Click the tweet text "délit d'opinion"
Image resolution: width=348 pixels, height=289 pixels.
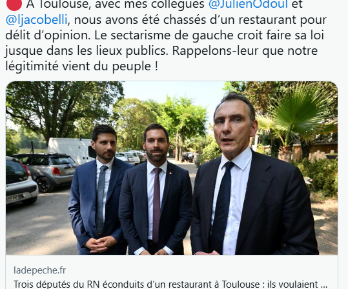pyautogui.click(x=47, y=35)
